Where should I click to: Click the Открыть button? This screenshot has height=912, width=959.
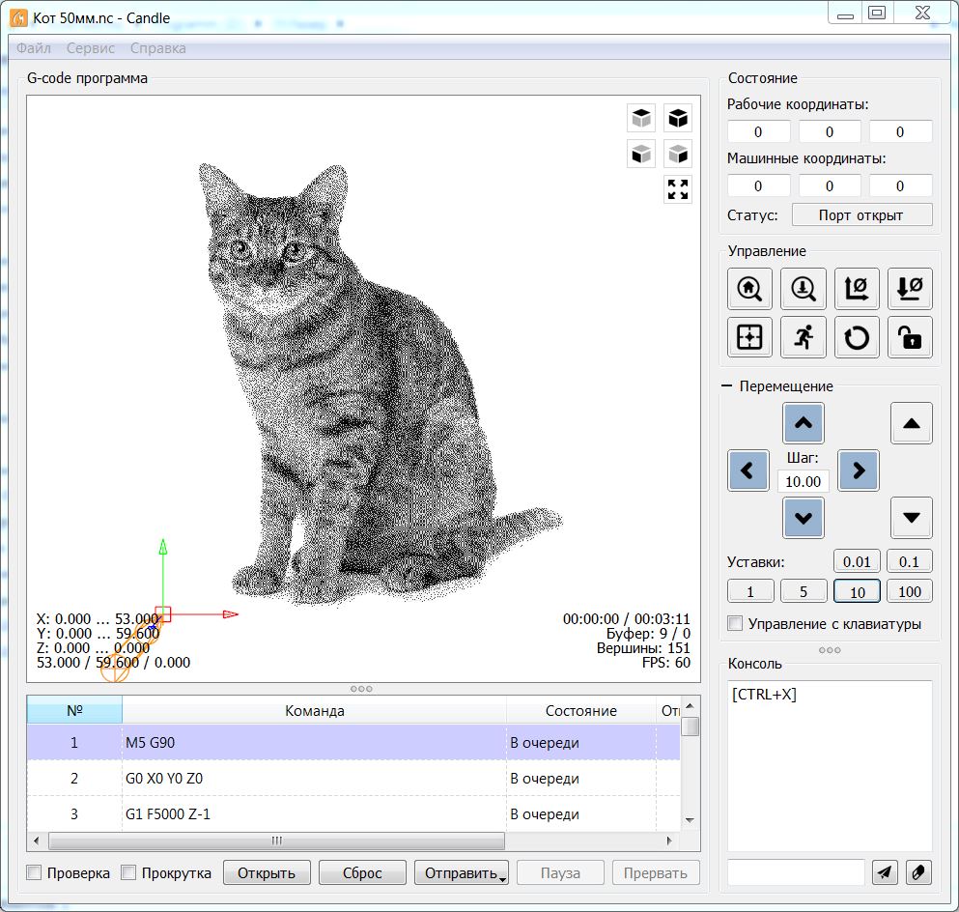click(x=267, y=872)
